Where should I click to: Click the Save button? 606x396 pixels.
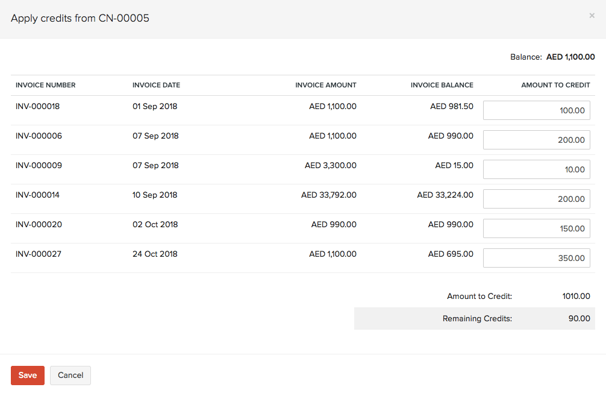27,375
